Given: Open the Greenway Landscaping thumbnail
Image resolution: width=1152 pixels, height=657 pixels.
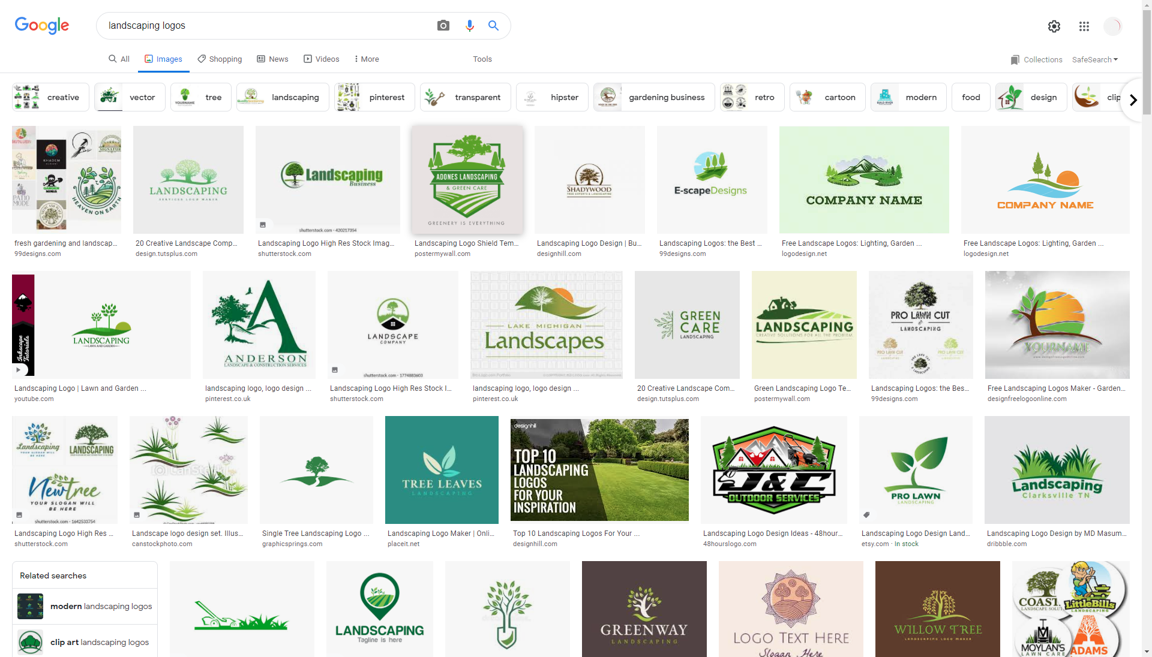Looking at the screenshot, I should tap(644, 609).
